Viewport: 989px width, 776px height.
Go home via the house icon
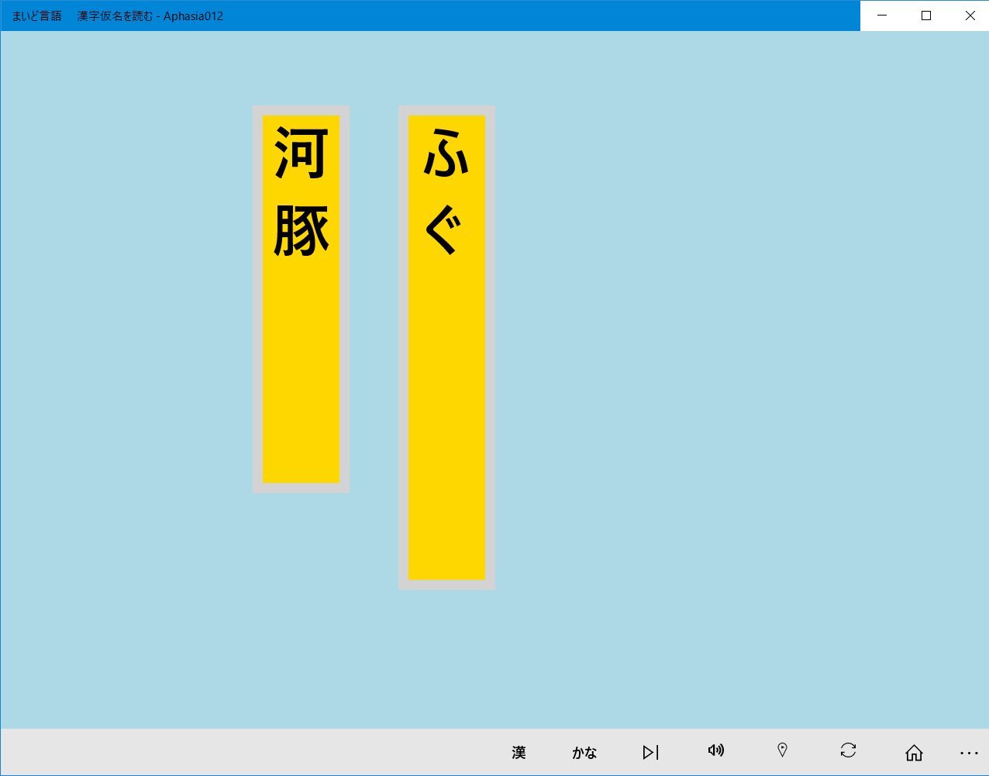point(914,752)
